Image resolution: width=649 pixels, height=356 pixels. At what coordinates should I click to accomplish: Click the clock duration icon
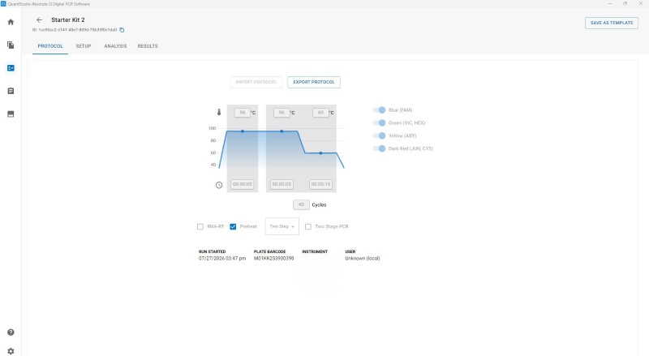[x=219, y=185]
